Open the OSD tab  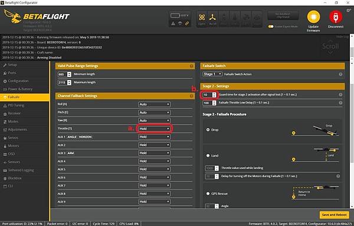click(x=25, y=154)
